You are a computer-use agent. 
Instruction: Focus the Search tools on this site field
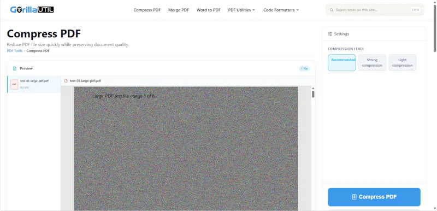pyautogui.click(x=375, y=10)
